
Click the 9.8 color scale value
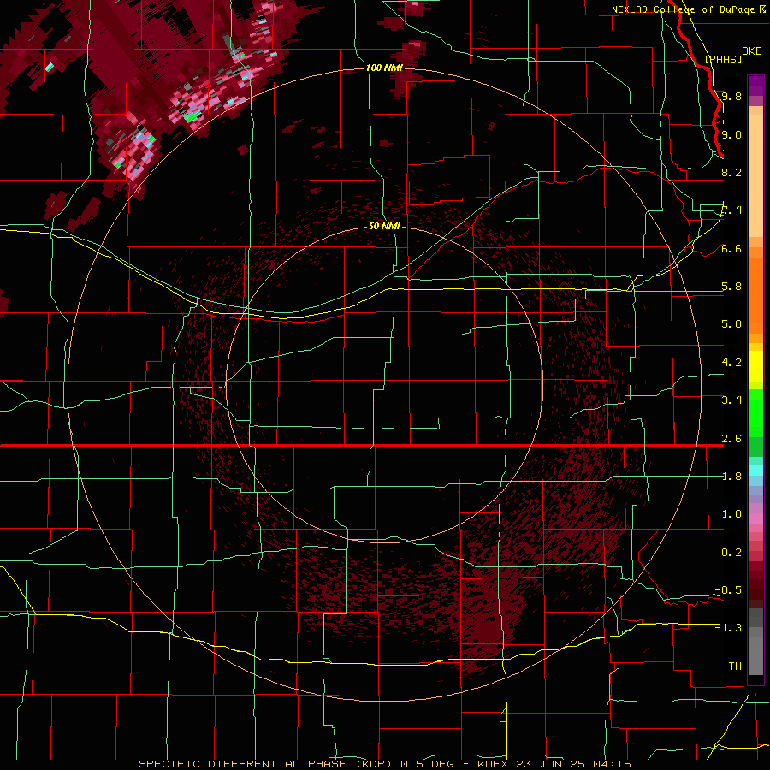731,96
